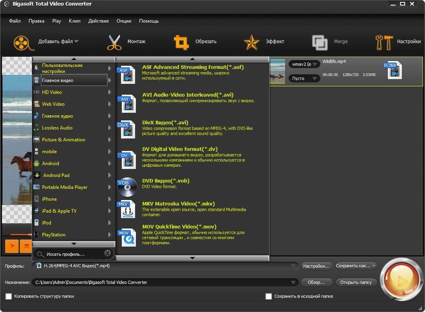Click the music note Main Audio icon
Screen dimensions: 425x312
pyautogui.click(x=36, y=116)
